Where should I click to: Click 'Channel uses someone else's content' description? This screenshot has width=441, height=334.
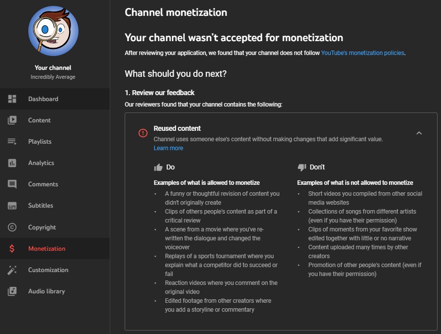[x=268, y=139]
